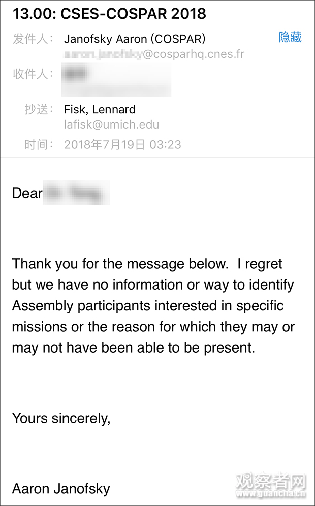Viewport: 315px width, 506px height.
Task: Tap the 收件人 label
Action: point(33,74)
